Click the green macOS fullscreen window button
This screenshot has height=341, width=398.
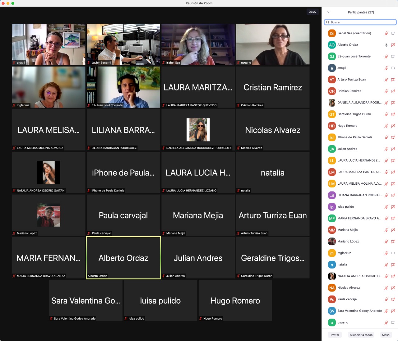point(13,3)
